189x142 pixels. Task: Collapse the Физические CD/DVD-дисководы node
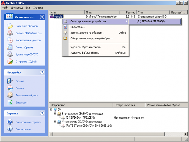(55, 122)
